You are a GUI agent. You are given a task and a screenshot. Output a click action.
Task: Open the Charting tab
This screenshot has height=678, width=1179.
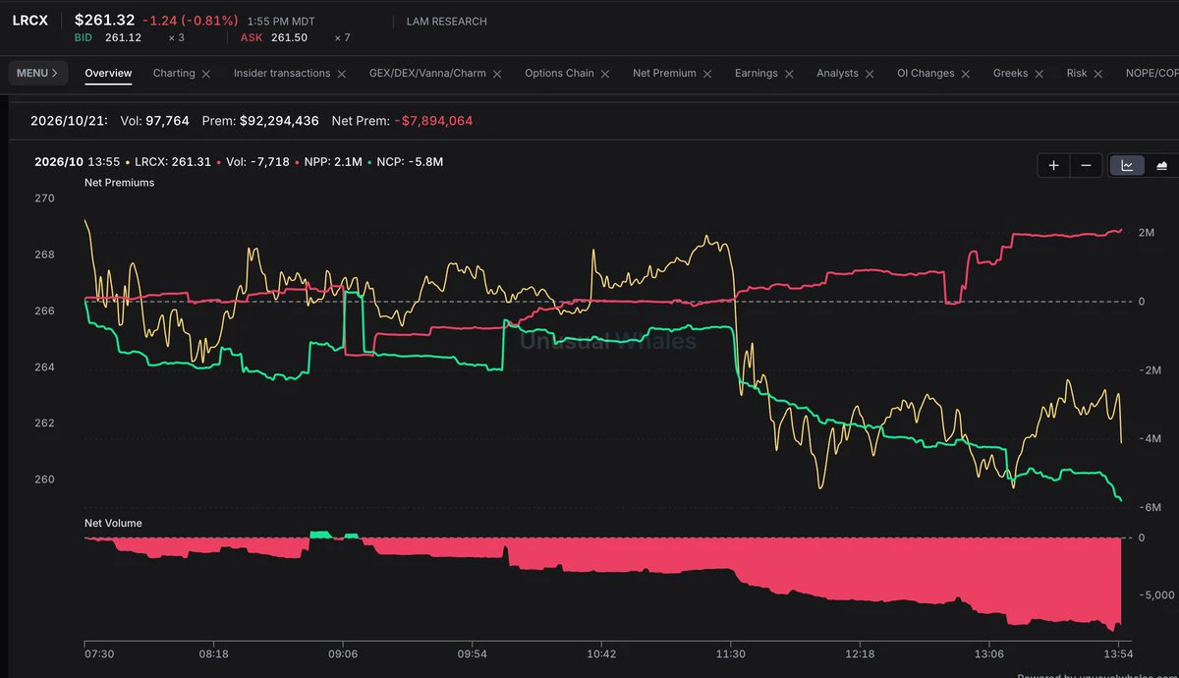[x=174, y=73]
